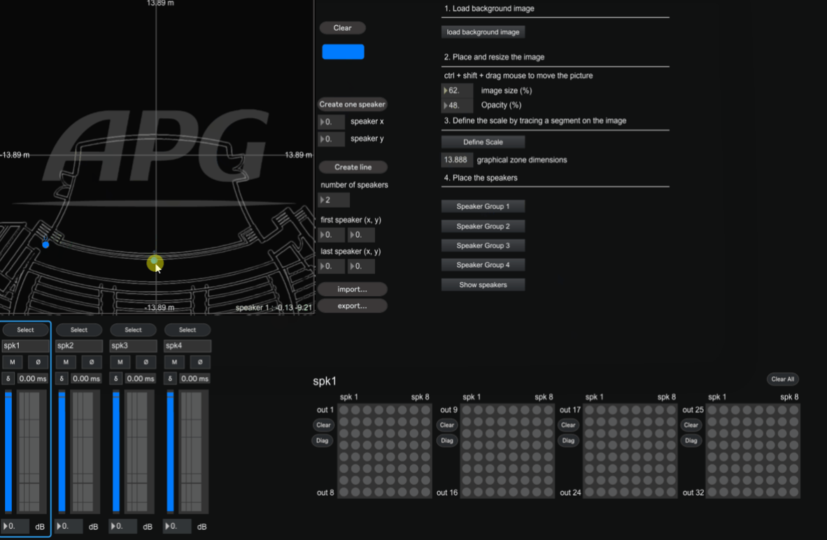Apply Diag routing on the out 1-8 matrix

(323, 441)
